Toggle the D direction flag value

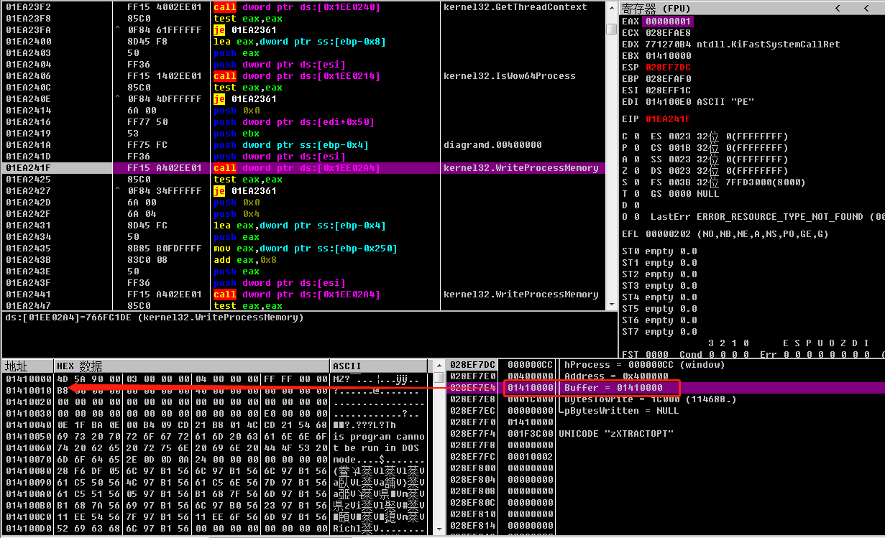pos(636,205)
